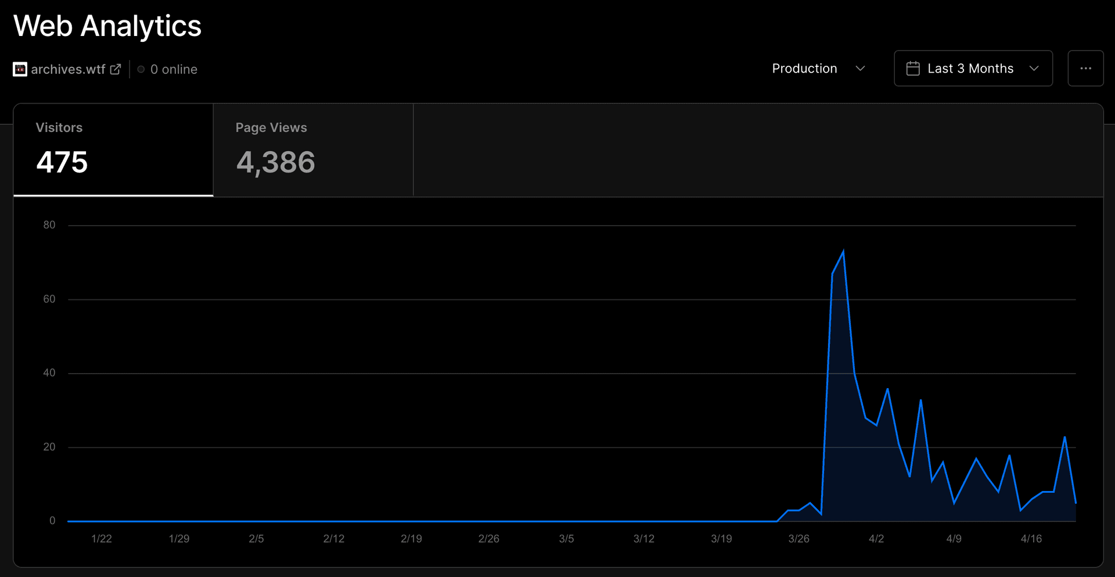Screen dimensions: 1115x577
Task: Click the 4,386 page views number
Action: point(275,162)
